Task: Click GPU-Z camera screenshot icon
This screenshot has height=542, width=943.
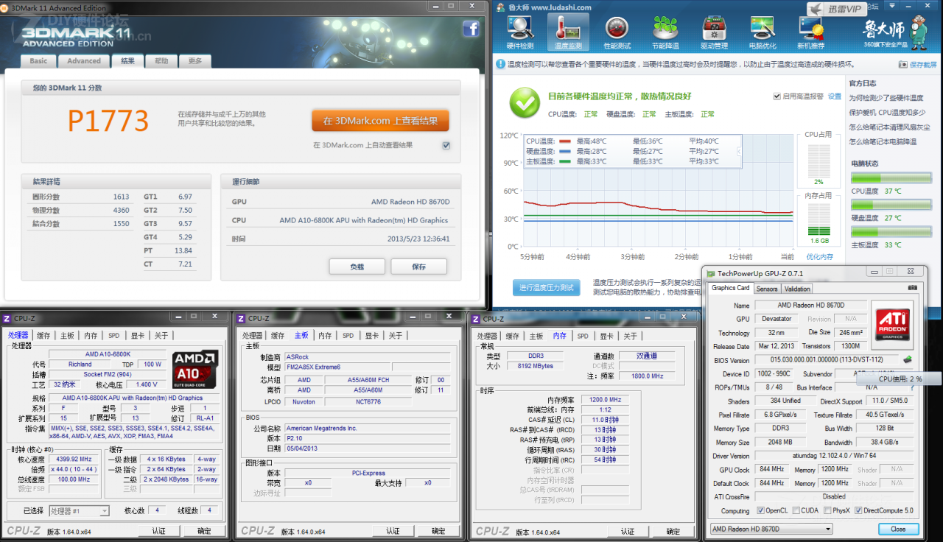Action: pyautogui.click(x=913, y=288)
